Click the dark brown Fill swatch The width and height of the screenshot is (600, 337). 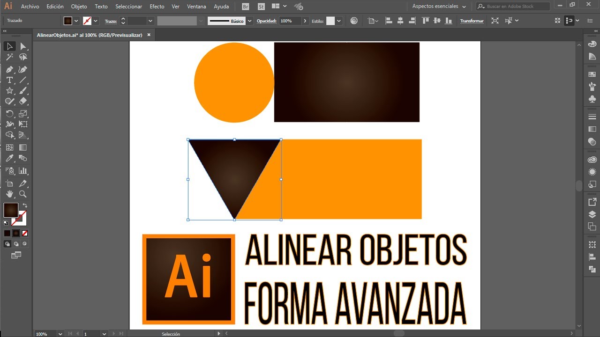point(11,210)
